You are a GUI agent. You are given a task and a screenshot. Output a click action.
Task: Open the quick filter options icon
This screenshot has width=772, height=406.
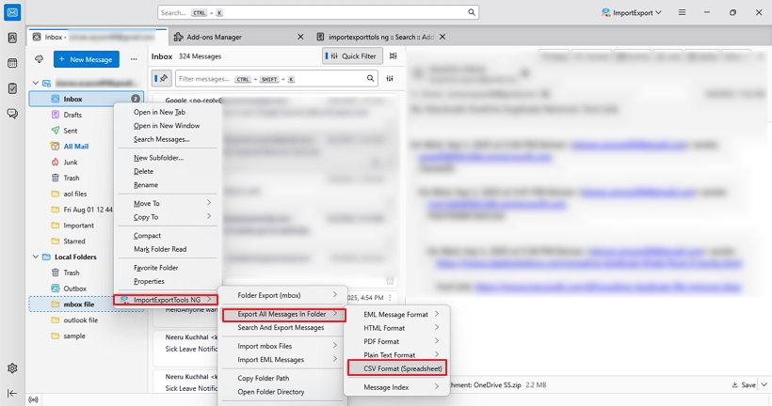390,79
